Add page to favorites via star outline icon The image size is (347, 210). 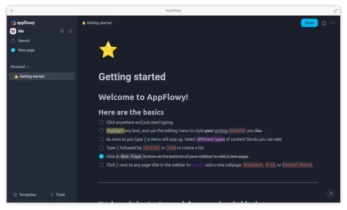point(324,23)
